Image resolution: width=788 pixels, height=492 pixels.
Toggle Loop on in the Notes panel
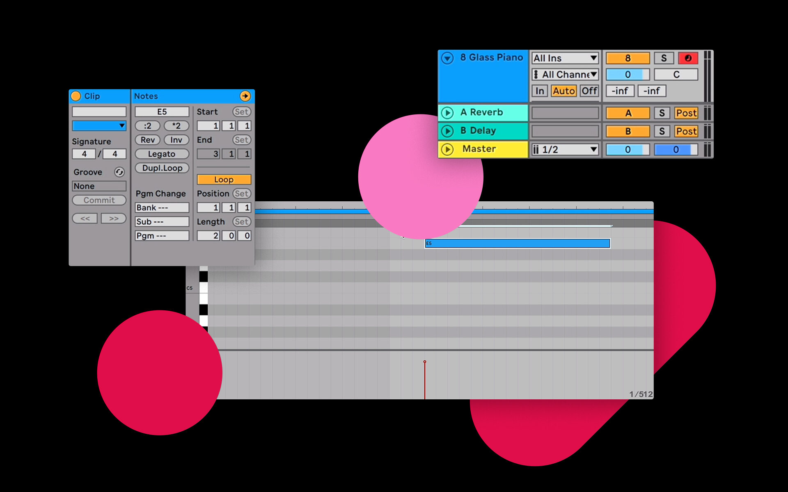point(224,179)
